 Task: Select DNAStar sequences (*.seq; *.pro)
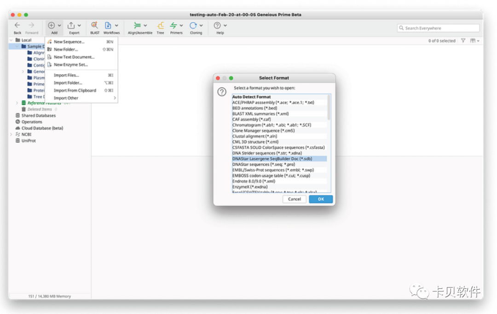point(279,164)
